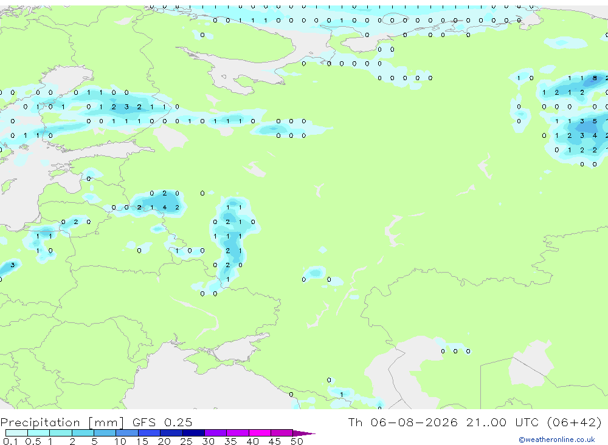This screenshot has height=445, width=608.
Task: Click the legend tick label '10'
Action: coord(120,441)
